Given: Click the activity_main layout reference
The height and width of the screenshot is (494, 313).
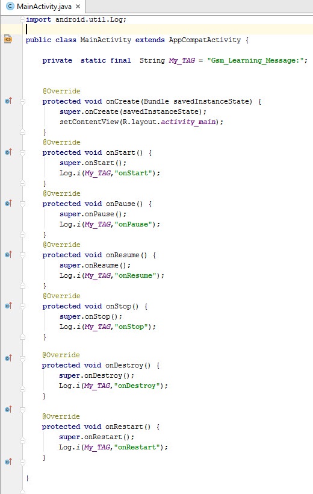Looking at the screenshot, I should click(x=188, y=122).
